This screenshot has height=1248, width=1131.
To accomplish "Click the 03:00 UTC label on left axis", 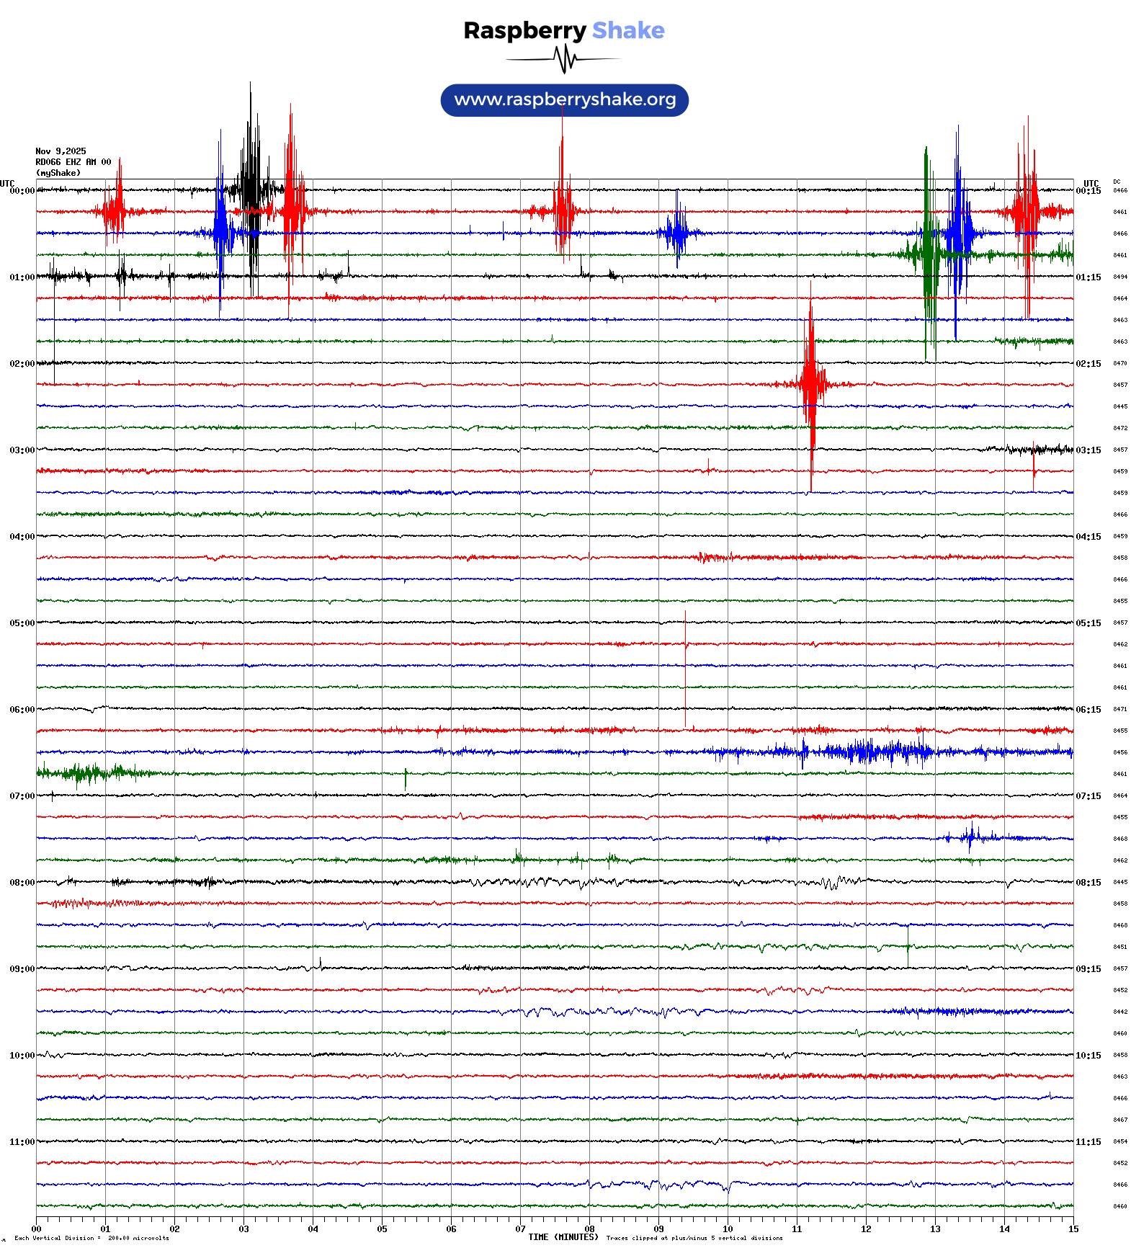I will pos(22,450).
